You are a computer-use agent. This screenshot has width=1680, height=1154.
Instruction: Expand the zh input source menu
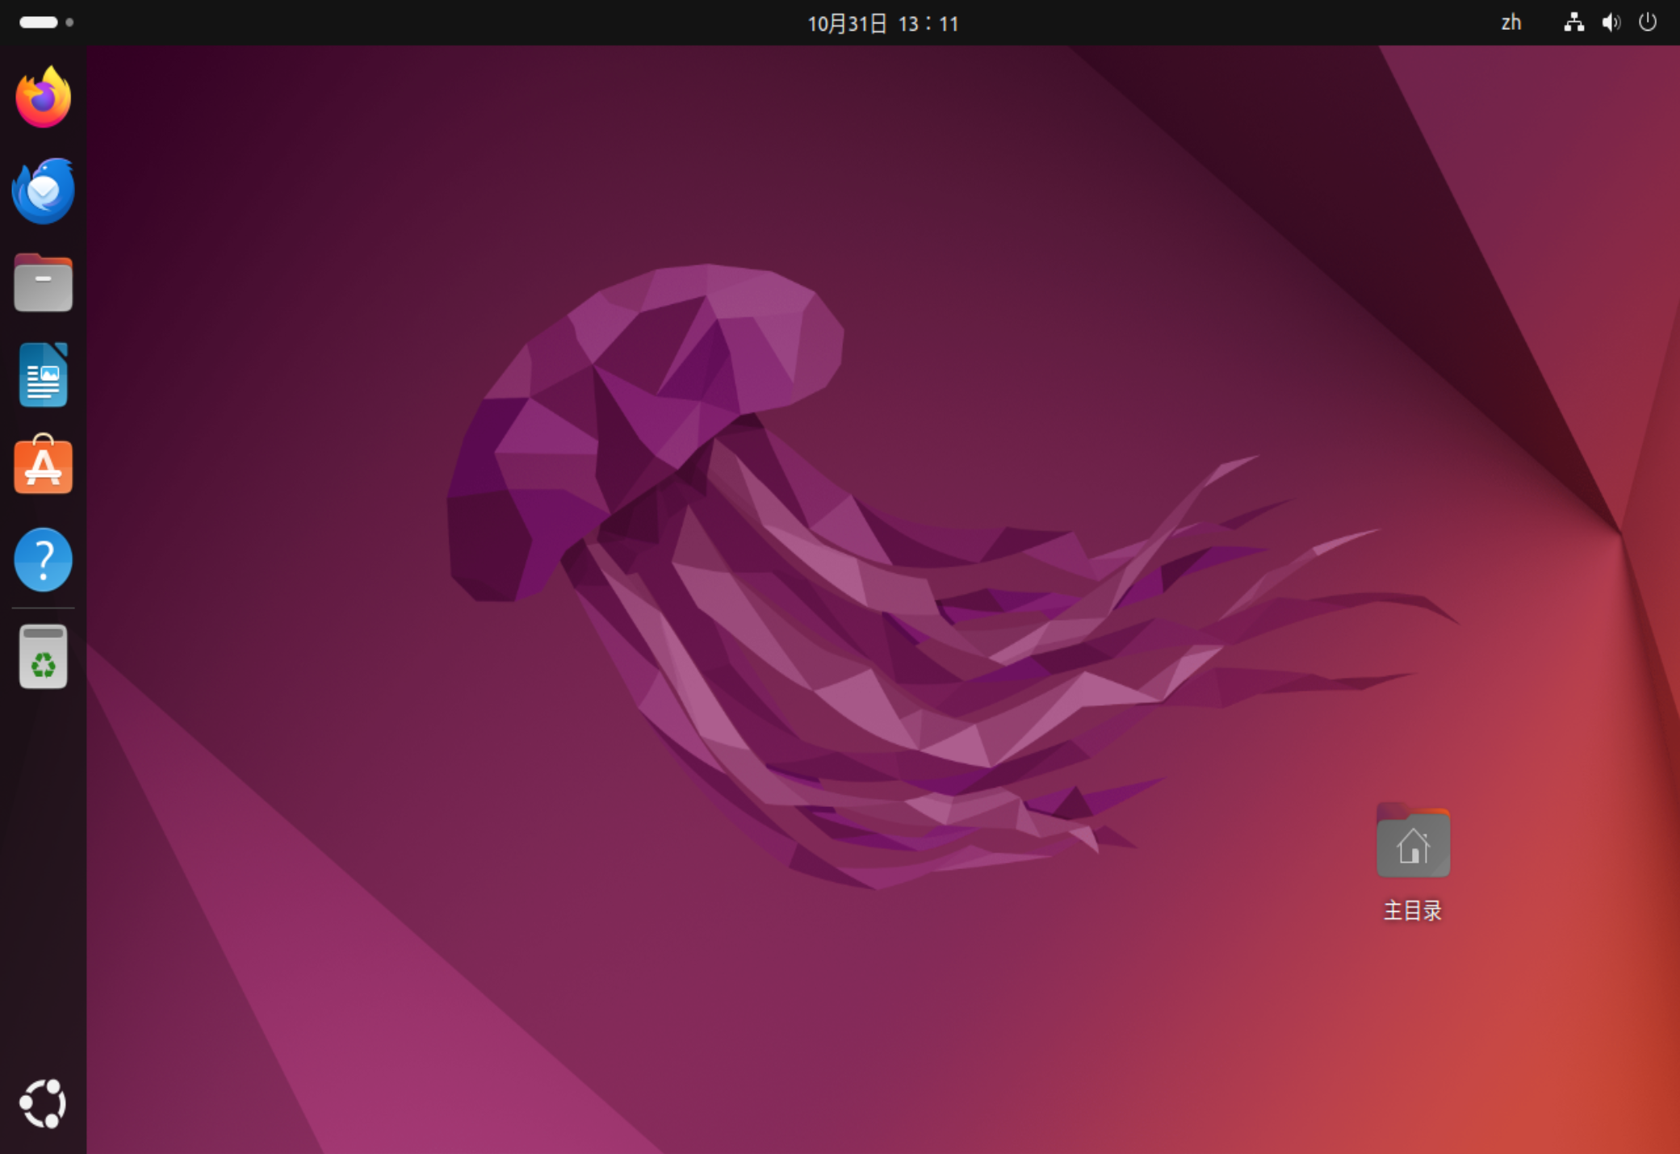click(x=1510, y=23)
